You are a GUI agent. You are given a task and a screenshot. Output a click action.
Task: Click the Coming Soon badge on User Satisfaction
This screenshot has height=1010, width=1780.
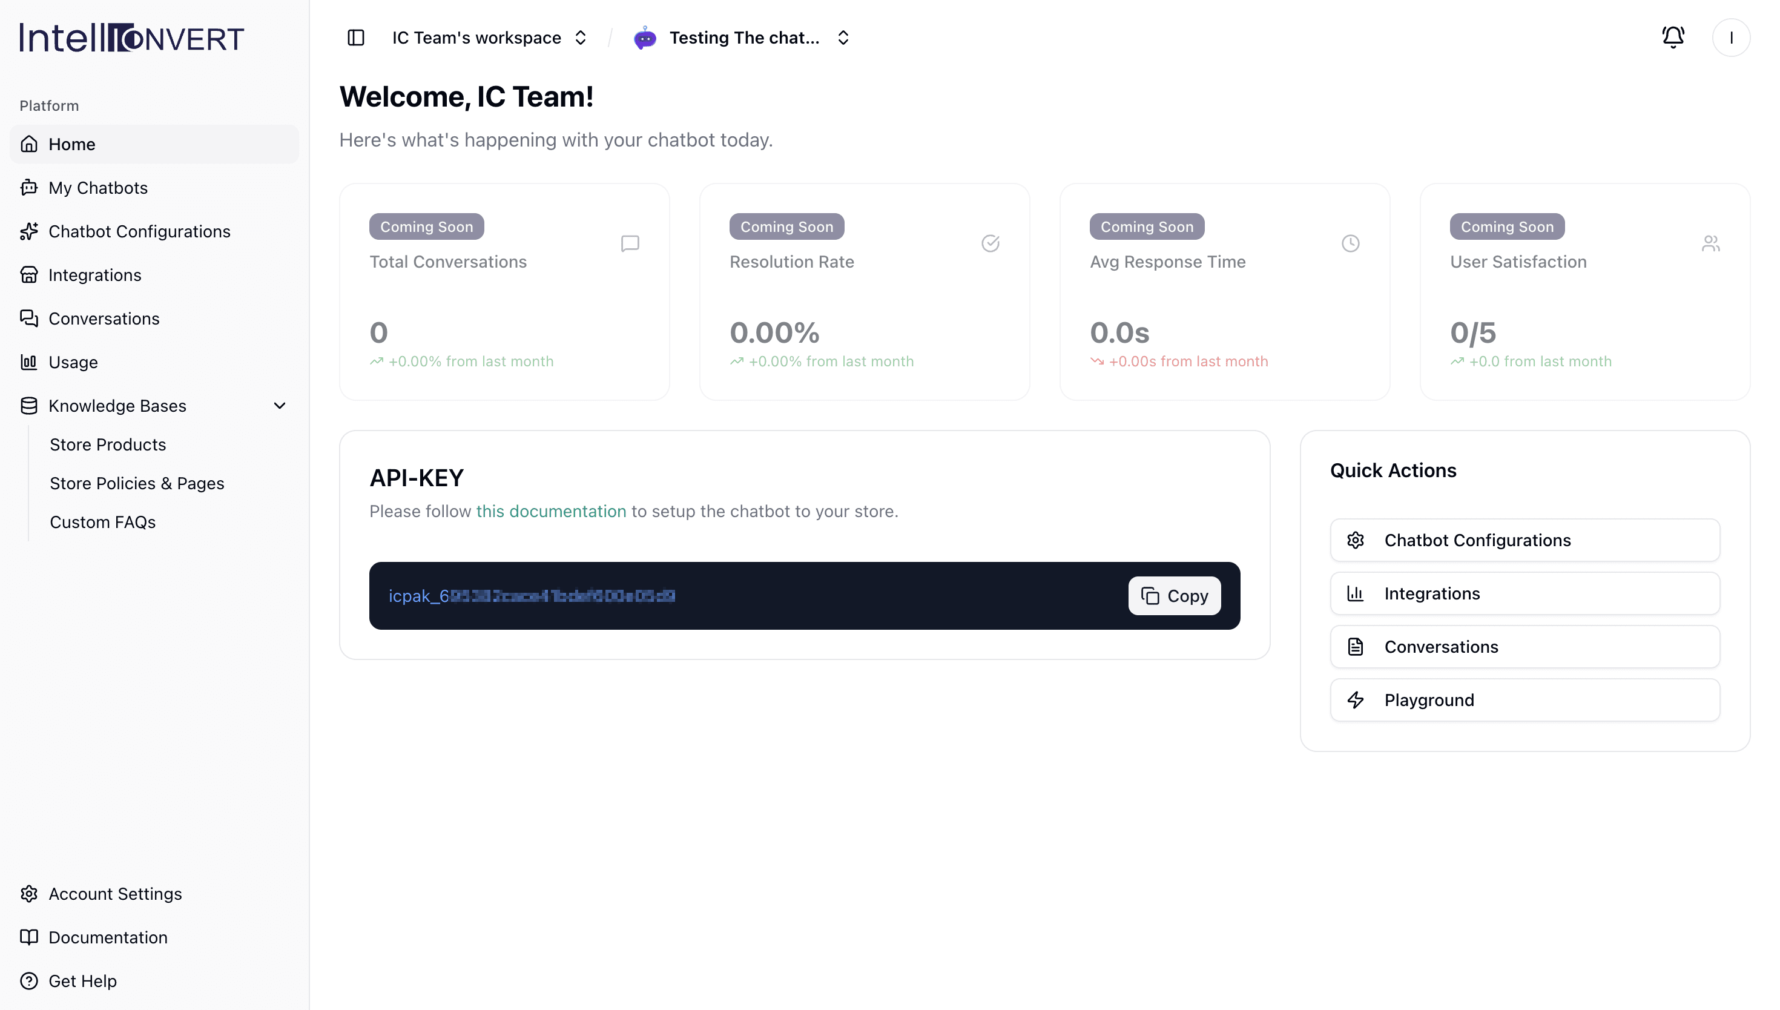click(x=1507, y=227)
